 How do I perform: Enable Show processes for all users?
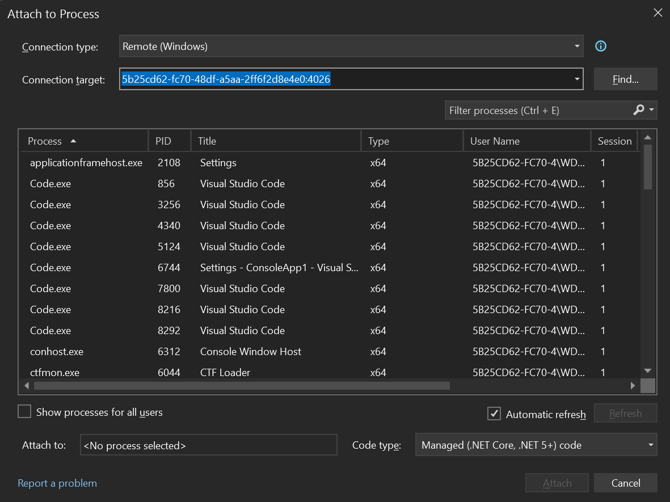(x=24, y=412)
